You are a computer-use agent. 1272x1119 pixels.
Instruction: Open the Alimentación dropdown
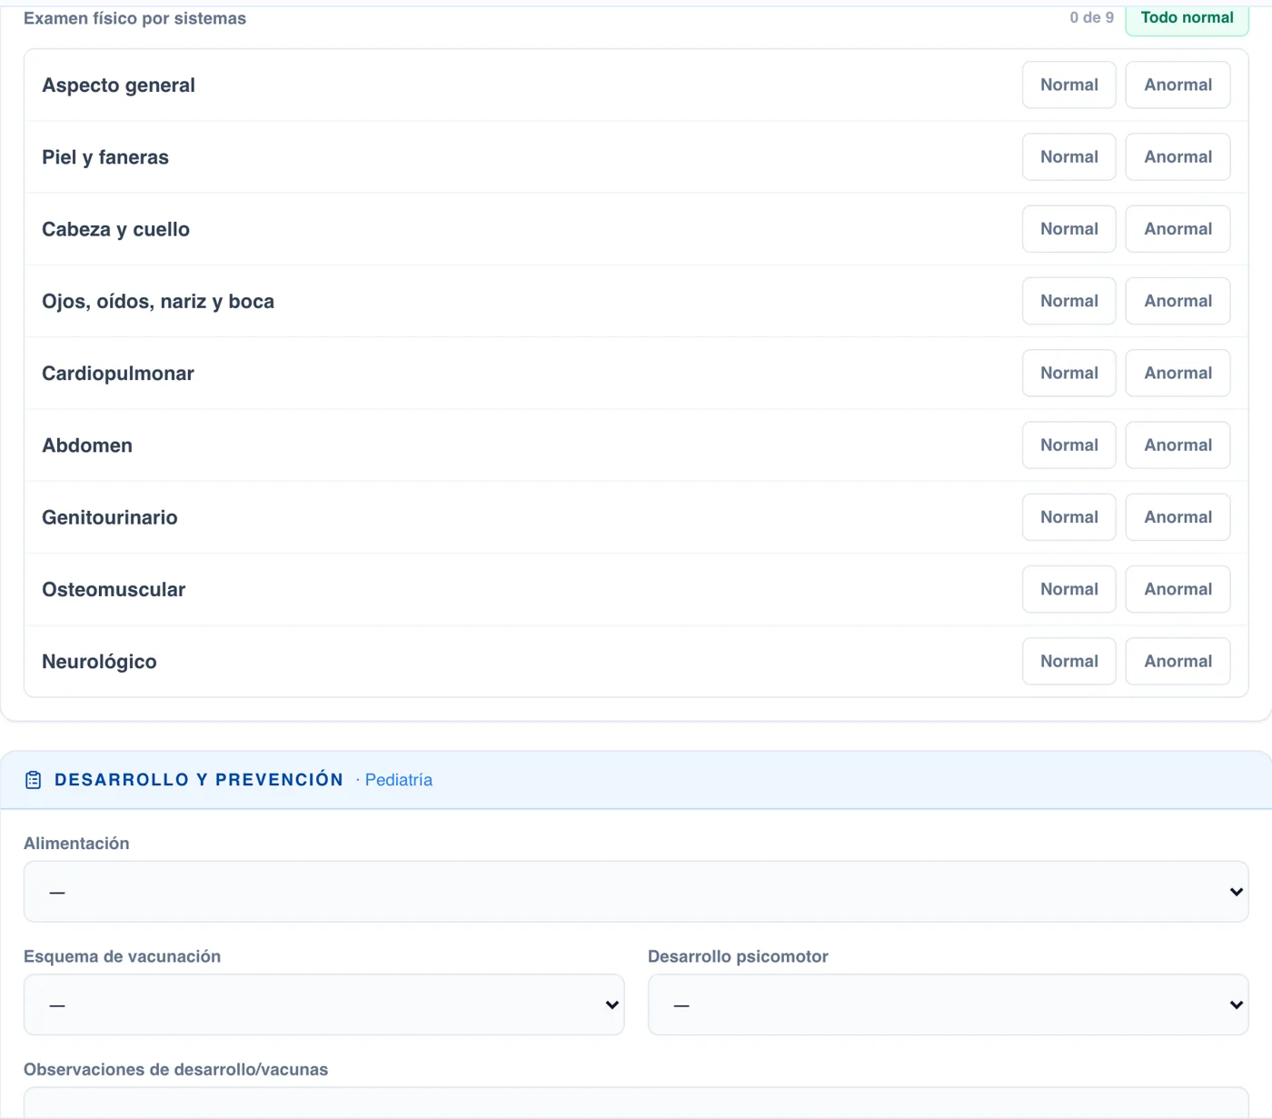coord(636,892)
